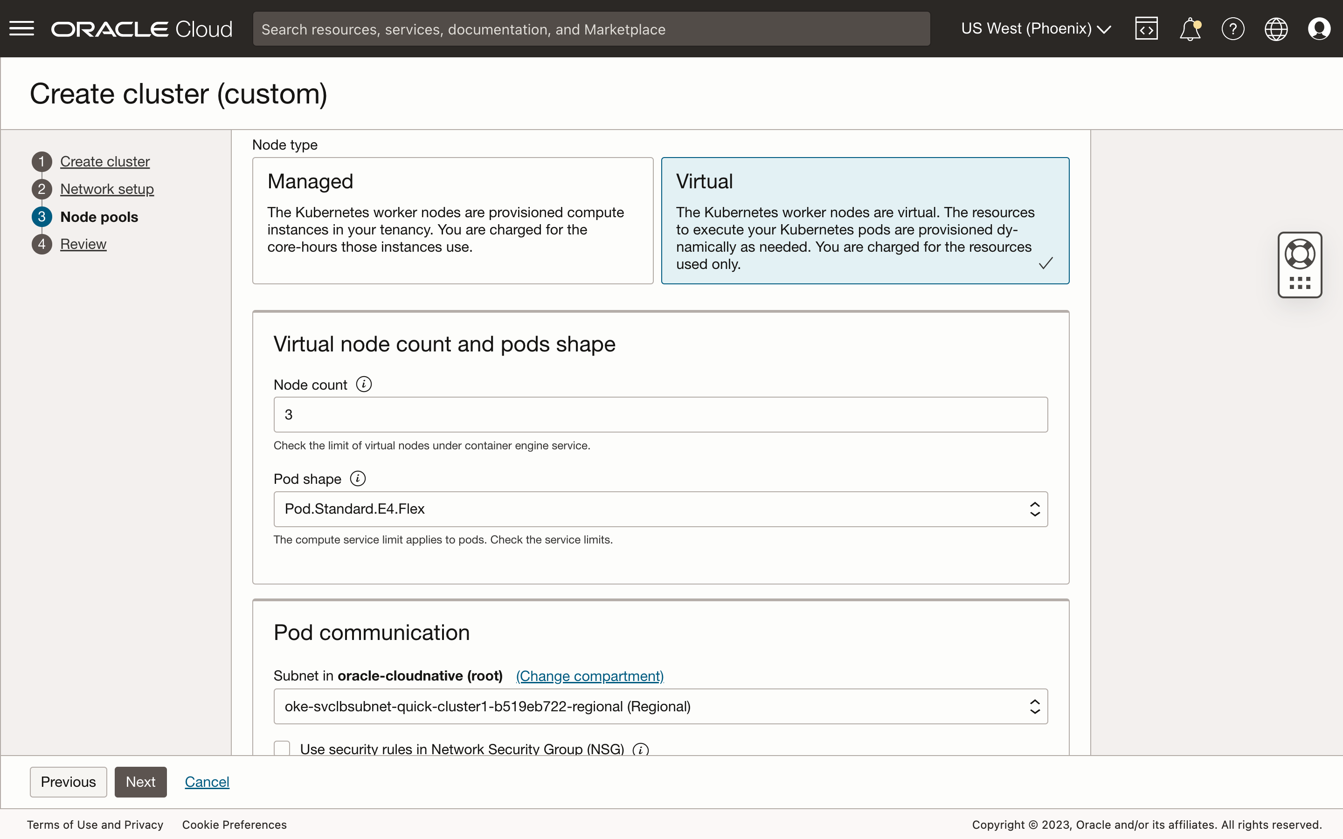Click the Next button
The height and width of the screenshot is (839, 1343).
(140, 781)
